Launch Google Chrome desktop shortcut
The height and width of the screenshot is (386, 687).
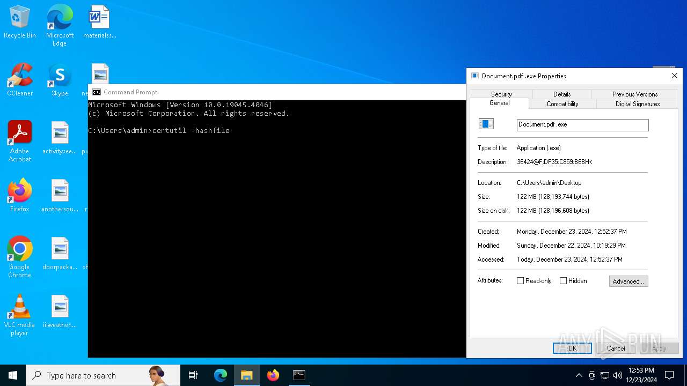20,257
